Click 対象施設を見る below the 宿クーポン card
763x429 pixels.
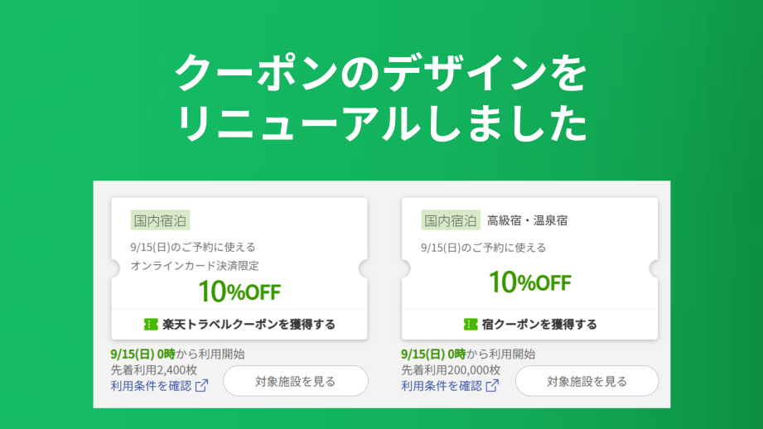pos(587,381)
